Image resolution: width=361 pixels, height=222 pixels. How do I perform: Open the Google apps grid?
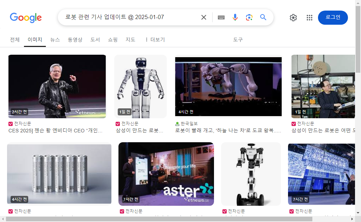tap(310, 18)
